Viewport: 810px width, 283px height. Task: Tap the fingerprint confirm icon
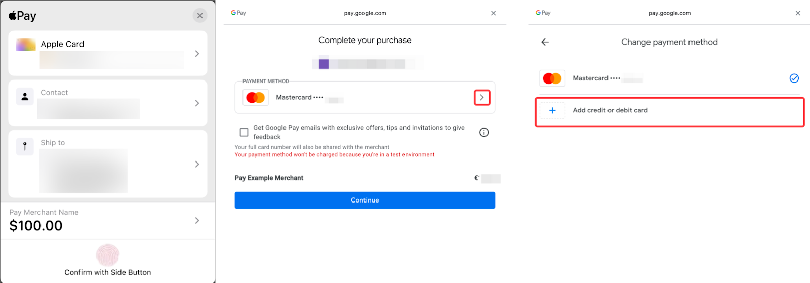tap(108, 255)
